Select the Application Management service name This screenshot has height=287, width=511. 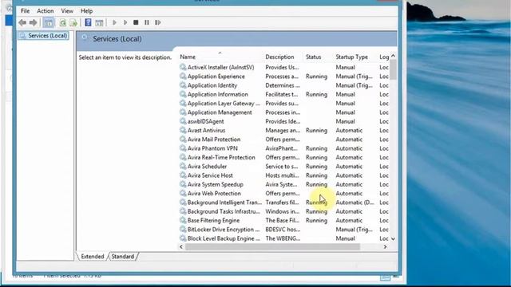pyautogui.click(x=220, y=112)
